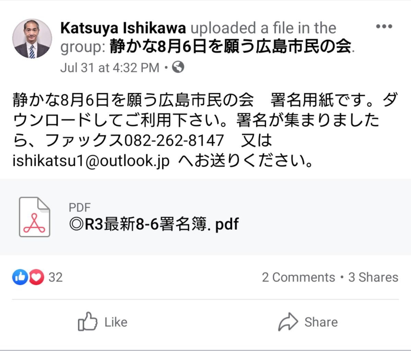Open the Katsuya Ishikawa profile name link

123,28
